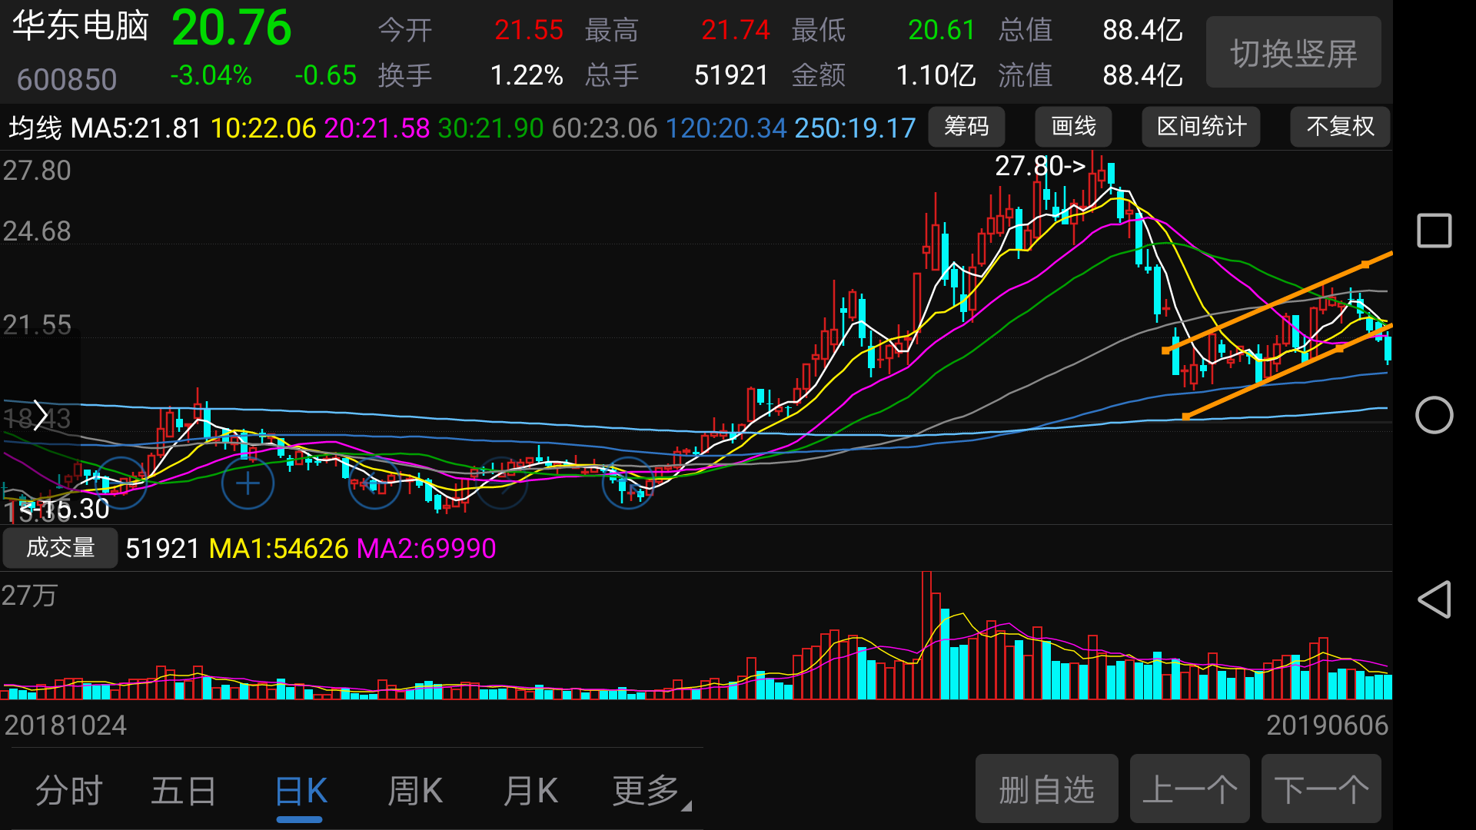Image resolution: width=1476 pixels, height=830 pixels.
Task: Open the 筹码 chip distribution view
Action: tap(966, 127)
